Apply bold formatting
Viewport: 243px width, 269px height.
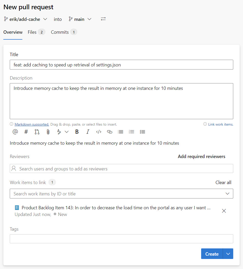point(77,132)
